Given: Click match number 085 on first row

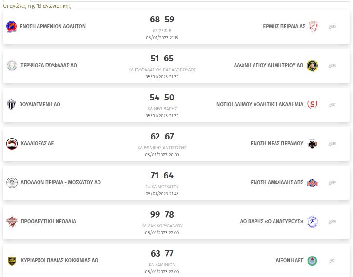Looking at the screenshot, I should 333,27.
